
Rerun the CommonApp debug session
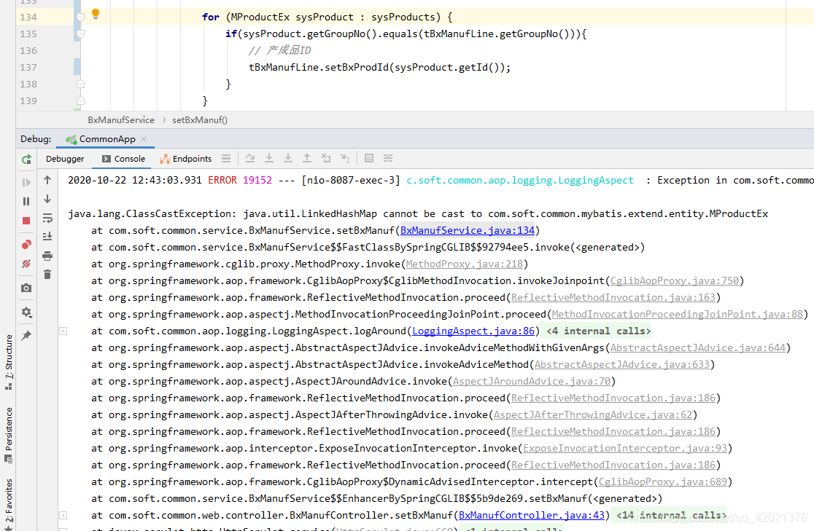pos(26,159)
